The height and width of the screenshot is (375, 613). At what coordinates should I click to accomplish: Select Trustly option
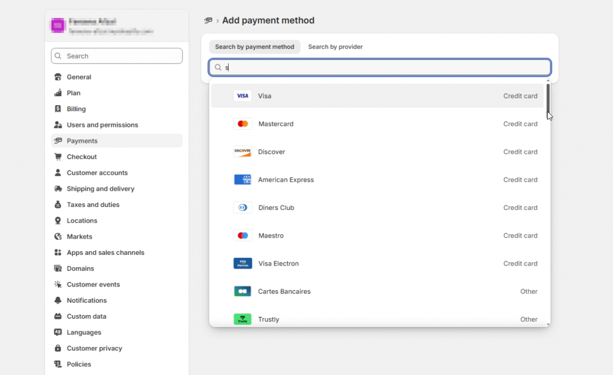tap(377, 318)
